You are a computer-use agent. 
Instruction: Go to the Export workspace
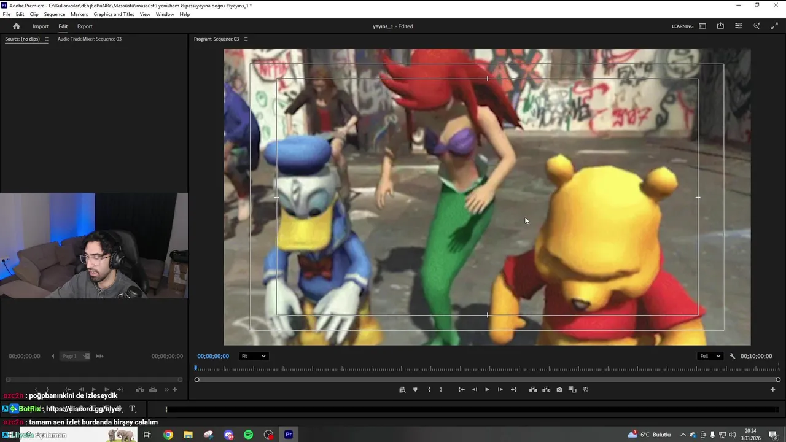[85, 26]
